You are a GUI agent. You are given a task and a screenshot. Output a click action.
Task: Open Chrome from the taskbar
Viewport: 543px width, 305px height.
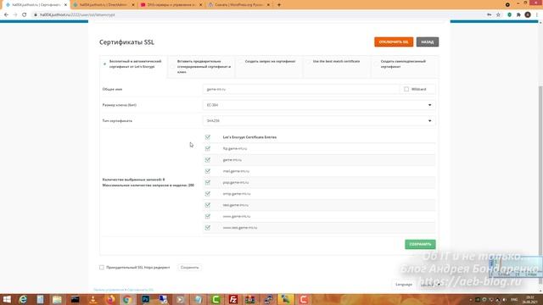127,299
